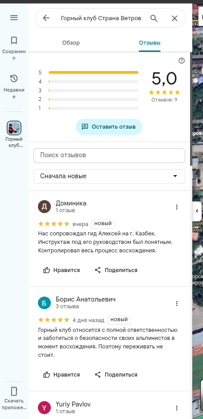Image resolution: width=203 pixels, height=419 pixels.
Task: Open more options for Борис Анатольевич's review
Action: [177, 303]
